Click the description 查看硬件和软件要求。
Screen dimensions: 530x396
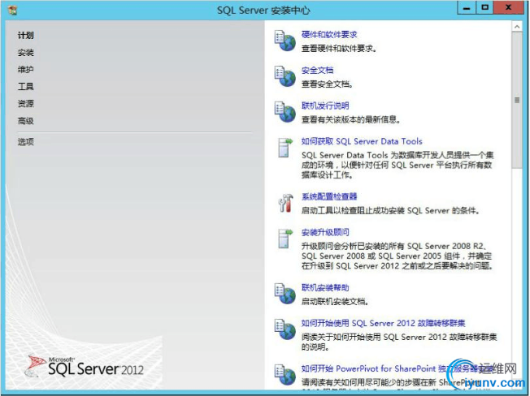(x=339, y=49)
